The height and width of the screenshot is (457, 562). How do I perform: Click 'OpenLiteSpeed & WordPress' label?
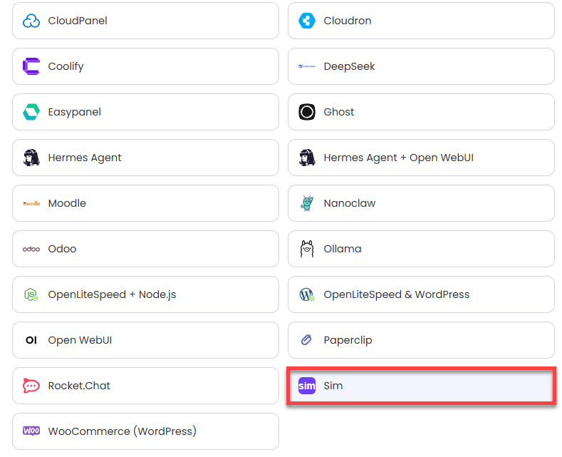[397, 295]
